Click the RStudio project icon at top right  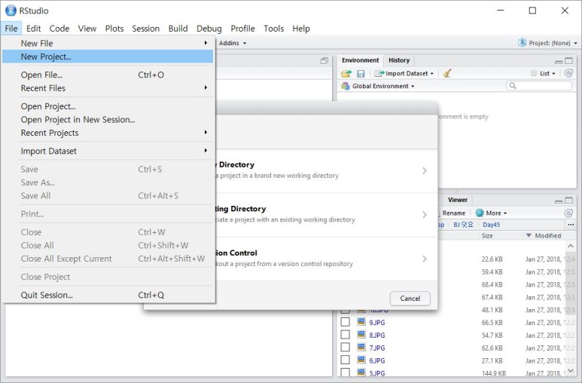pos(523,43)
